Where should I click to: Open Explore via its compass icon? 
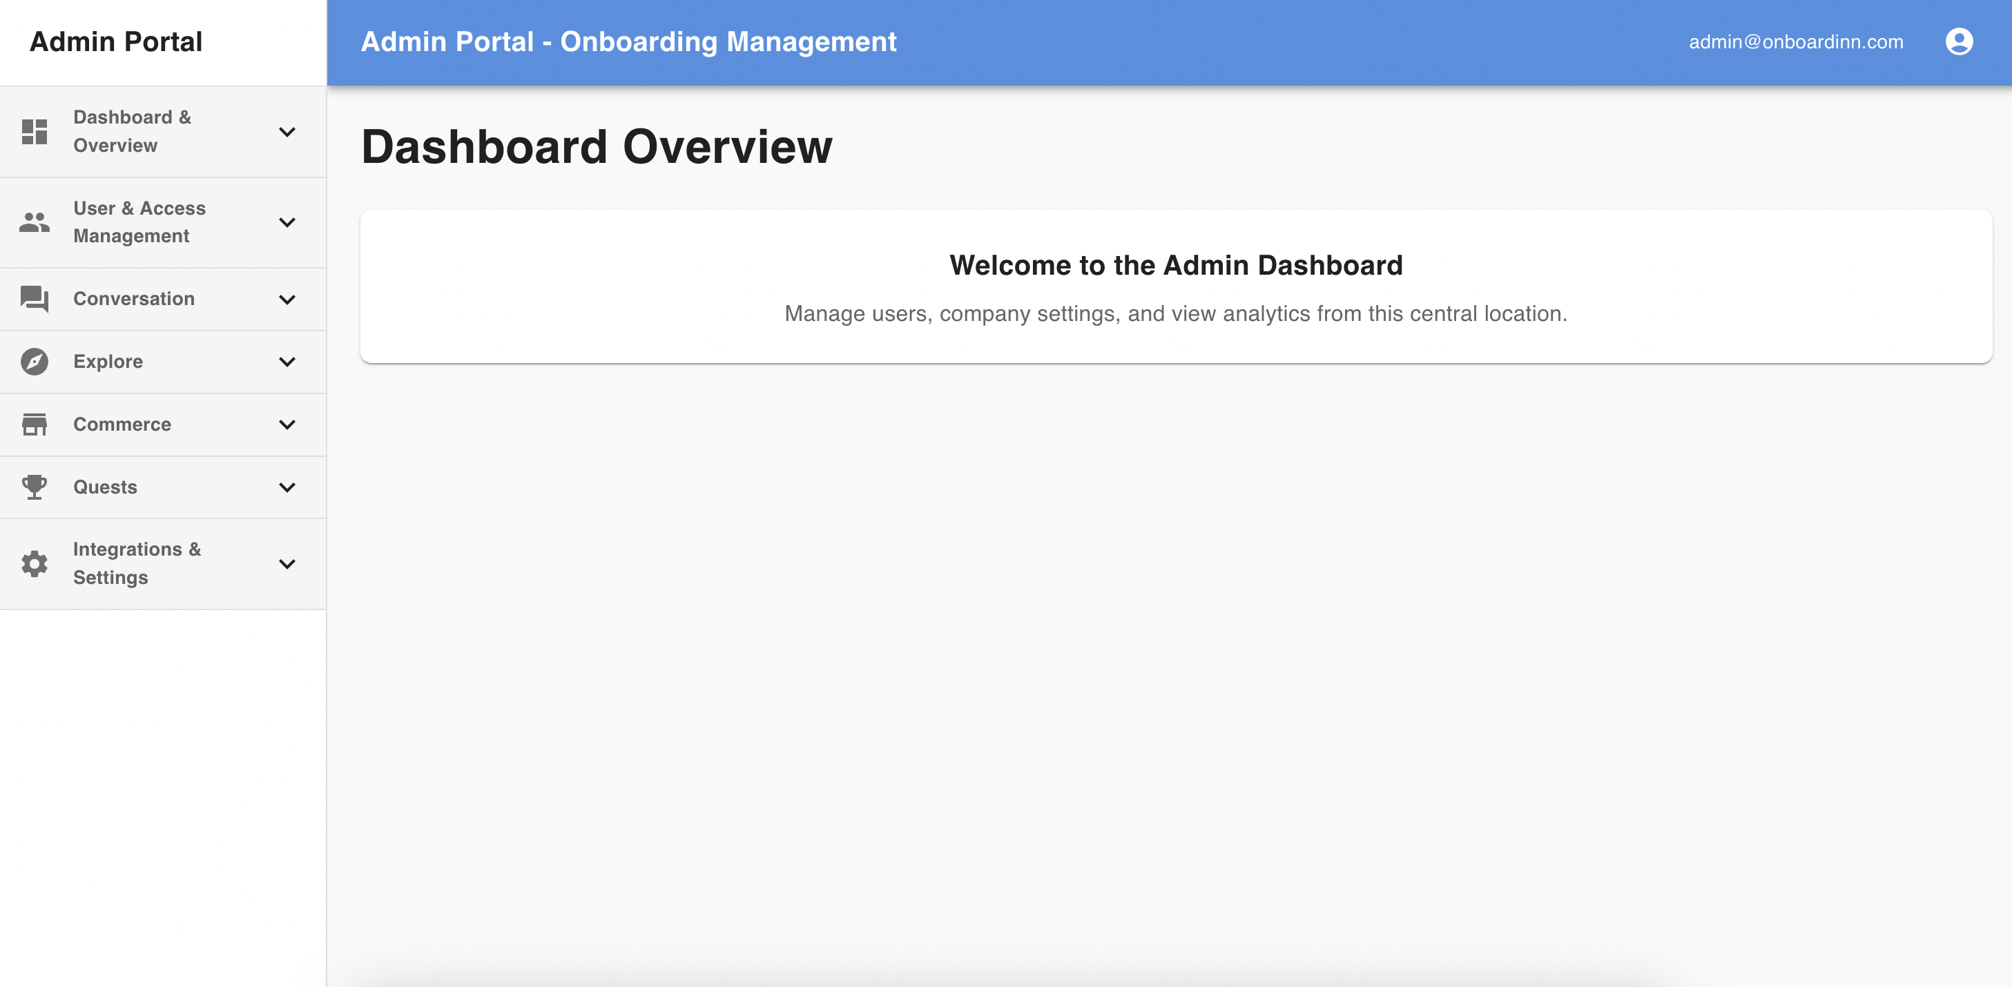(x=35, y=362)
